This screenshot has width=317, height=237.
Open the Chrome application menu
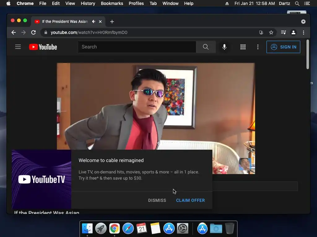coord(25,3)
